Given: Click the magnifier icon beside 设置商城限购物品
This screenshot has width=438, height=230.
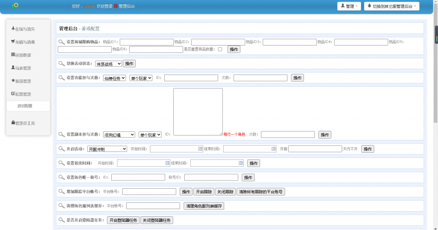Looking at the screenshot, I should [x=62, y=42].
